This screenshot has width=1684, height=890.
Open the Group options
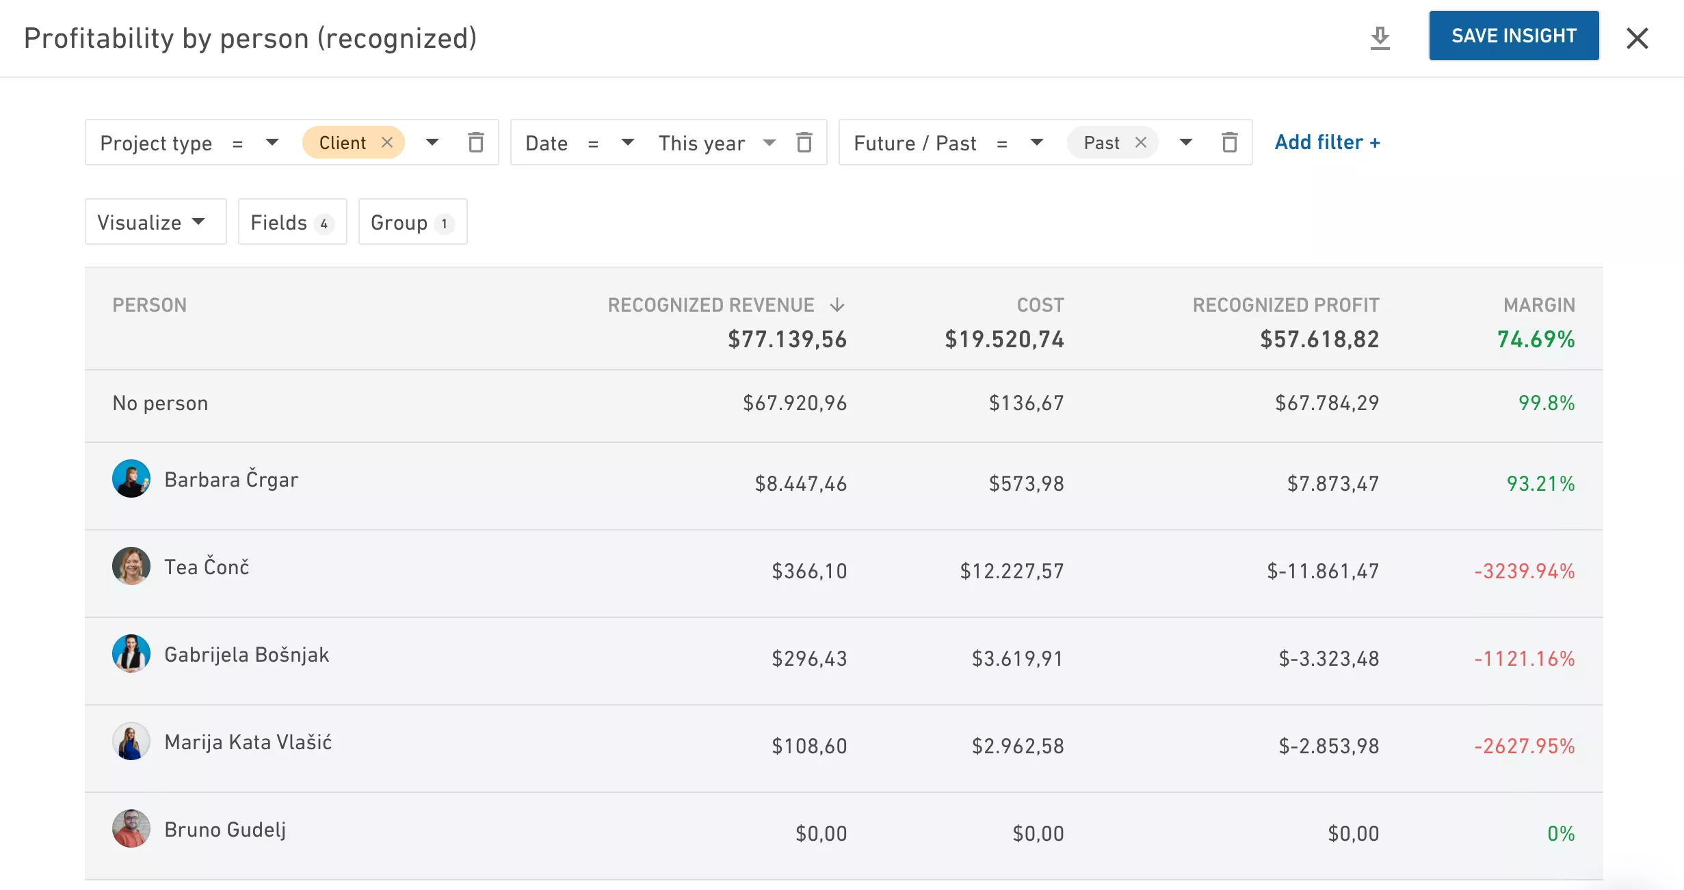(x=412, y=221)
